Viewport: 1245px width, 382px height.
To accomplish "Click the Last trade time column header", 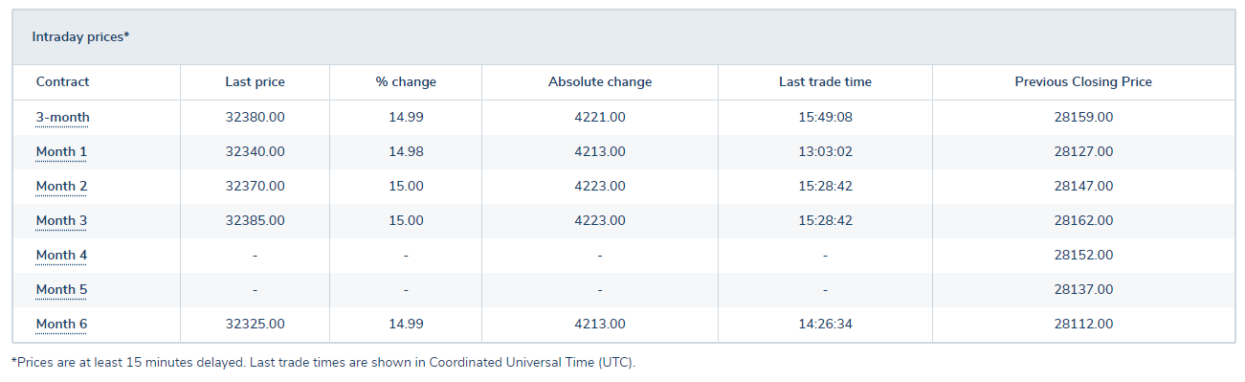I will [x=825, y=81].
